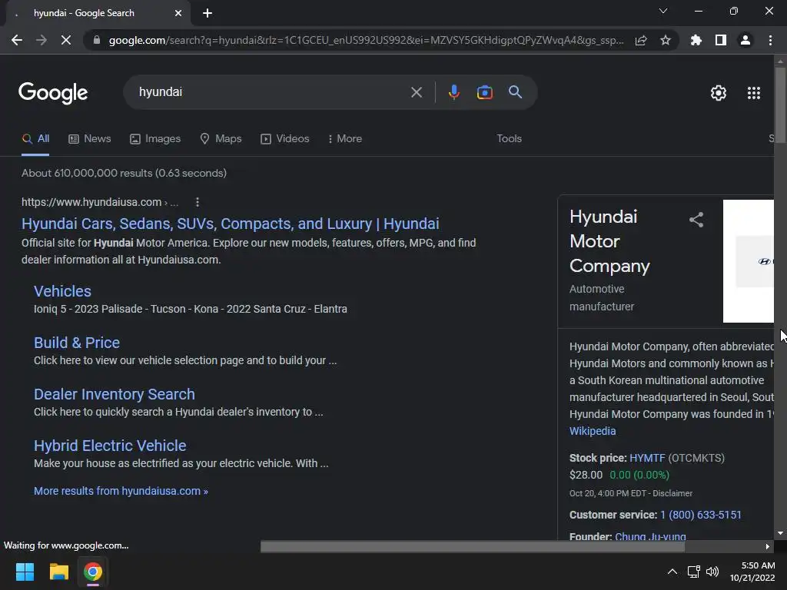Click the forward navigation arrow
This screenshot has width=787, height=590.
(x=42, y=40)
